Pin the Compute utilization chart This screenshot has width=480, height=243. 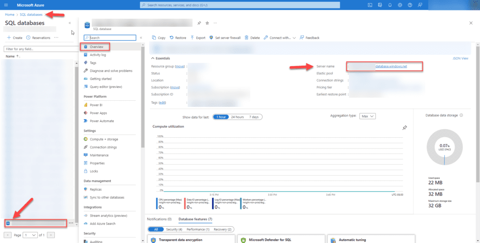[x=405, y=127]
